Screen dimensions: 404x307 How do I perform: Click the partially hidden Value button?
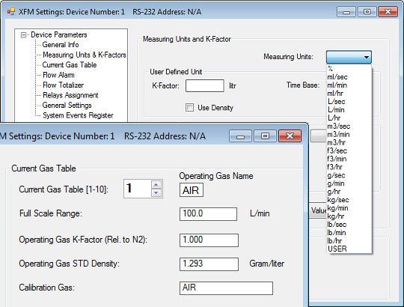click(x=318, y=210)
